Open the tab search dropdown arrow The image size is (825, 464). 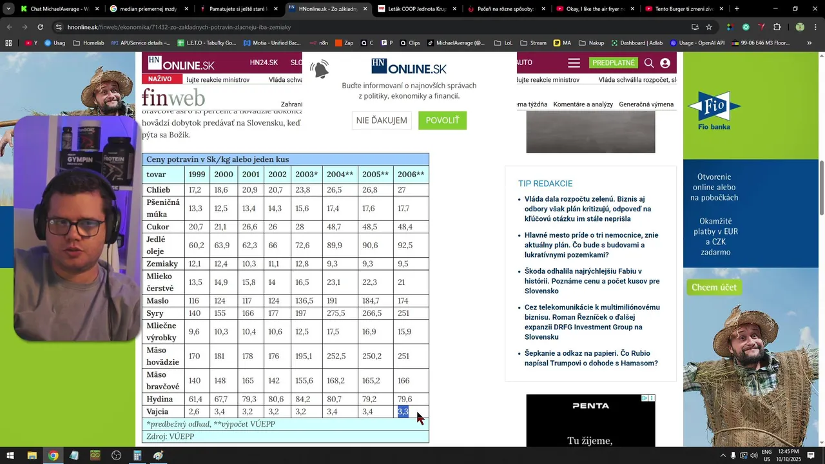8,9
